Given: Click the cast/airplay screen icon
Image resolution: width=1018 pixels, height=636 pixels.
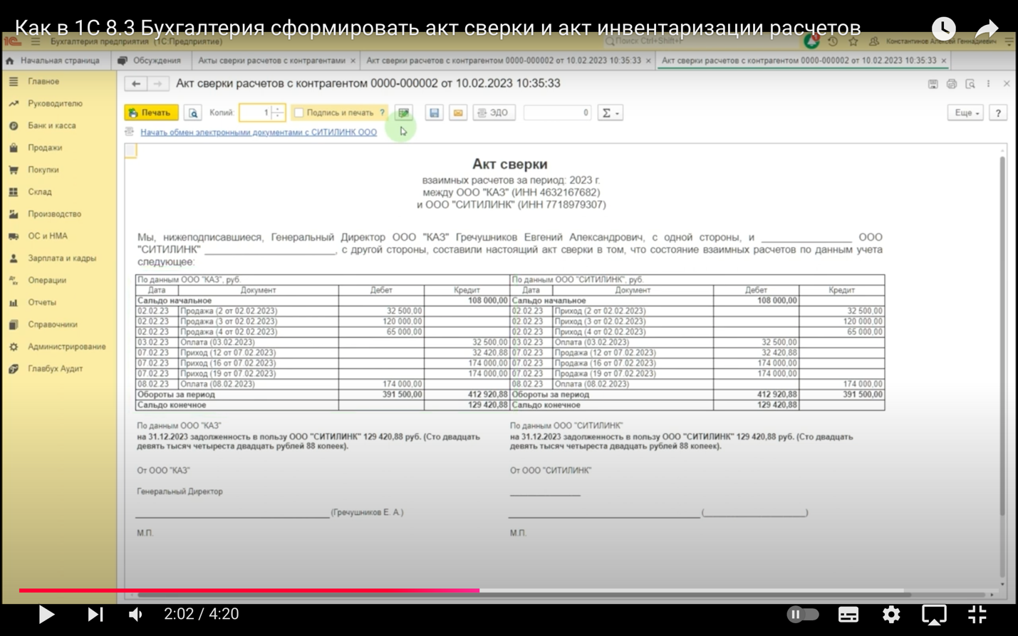Looking at the screenshot, I should point(934,614).
